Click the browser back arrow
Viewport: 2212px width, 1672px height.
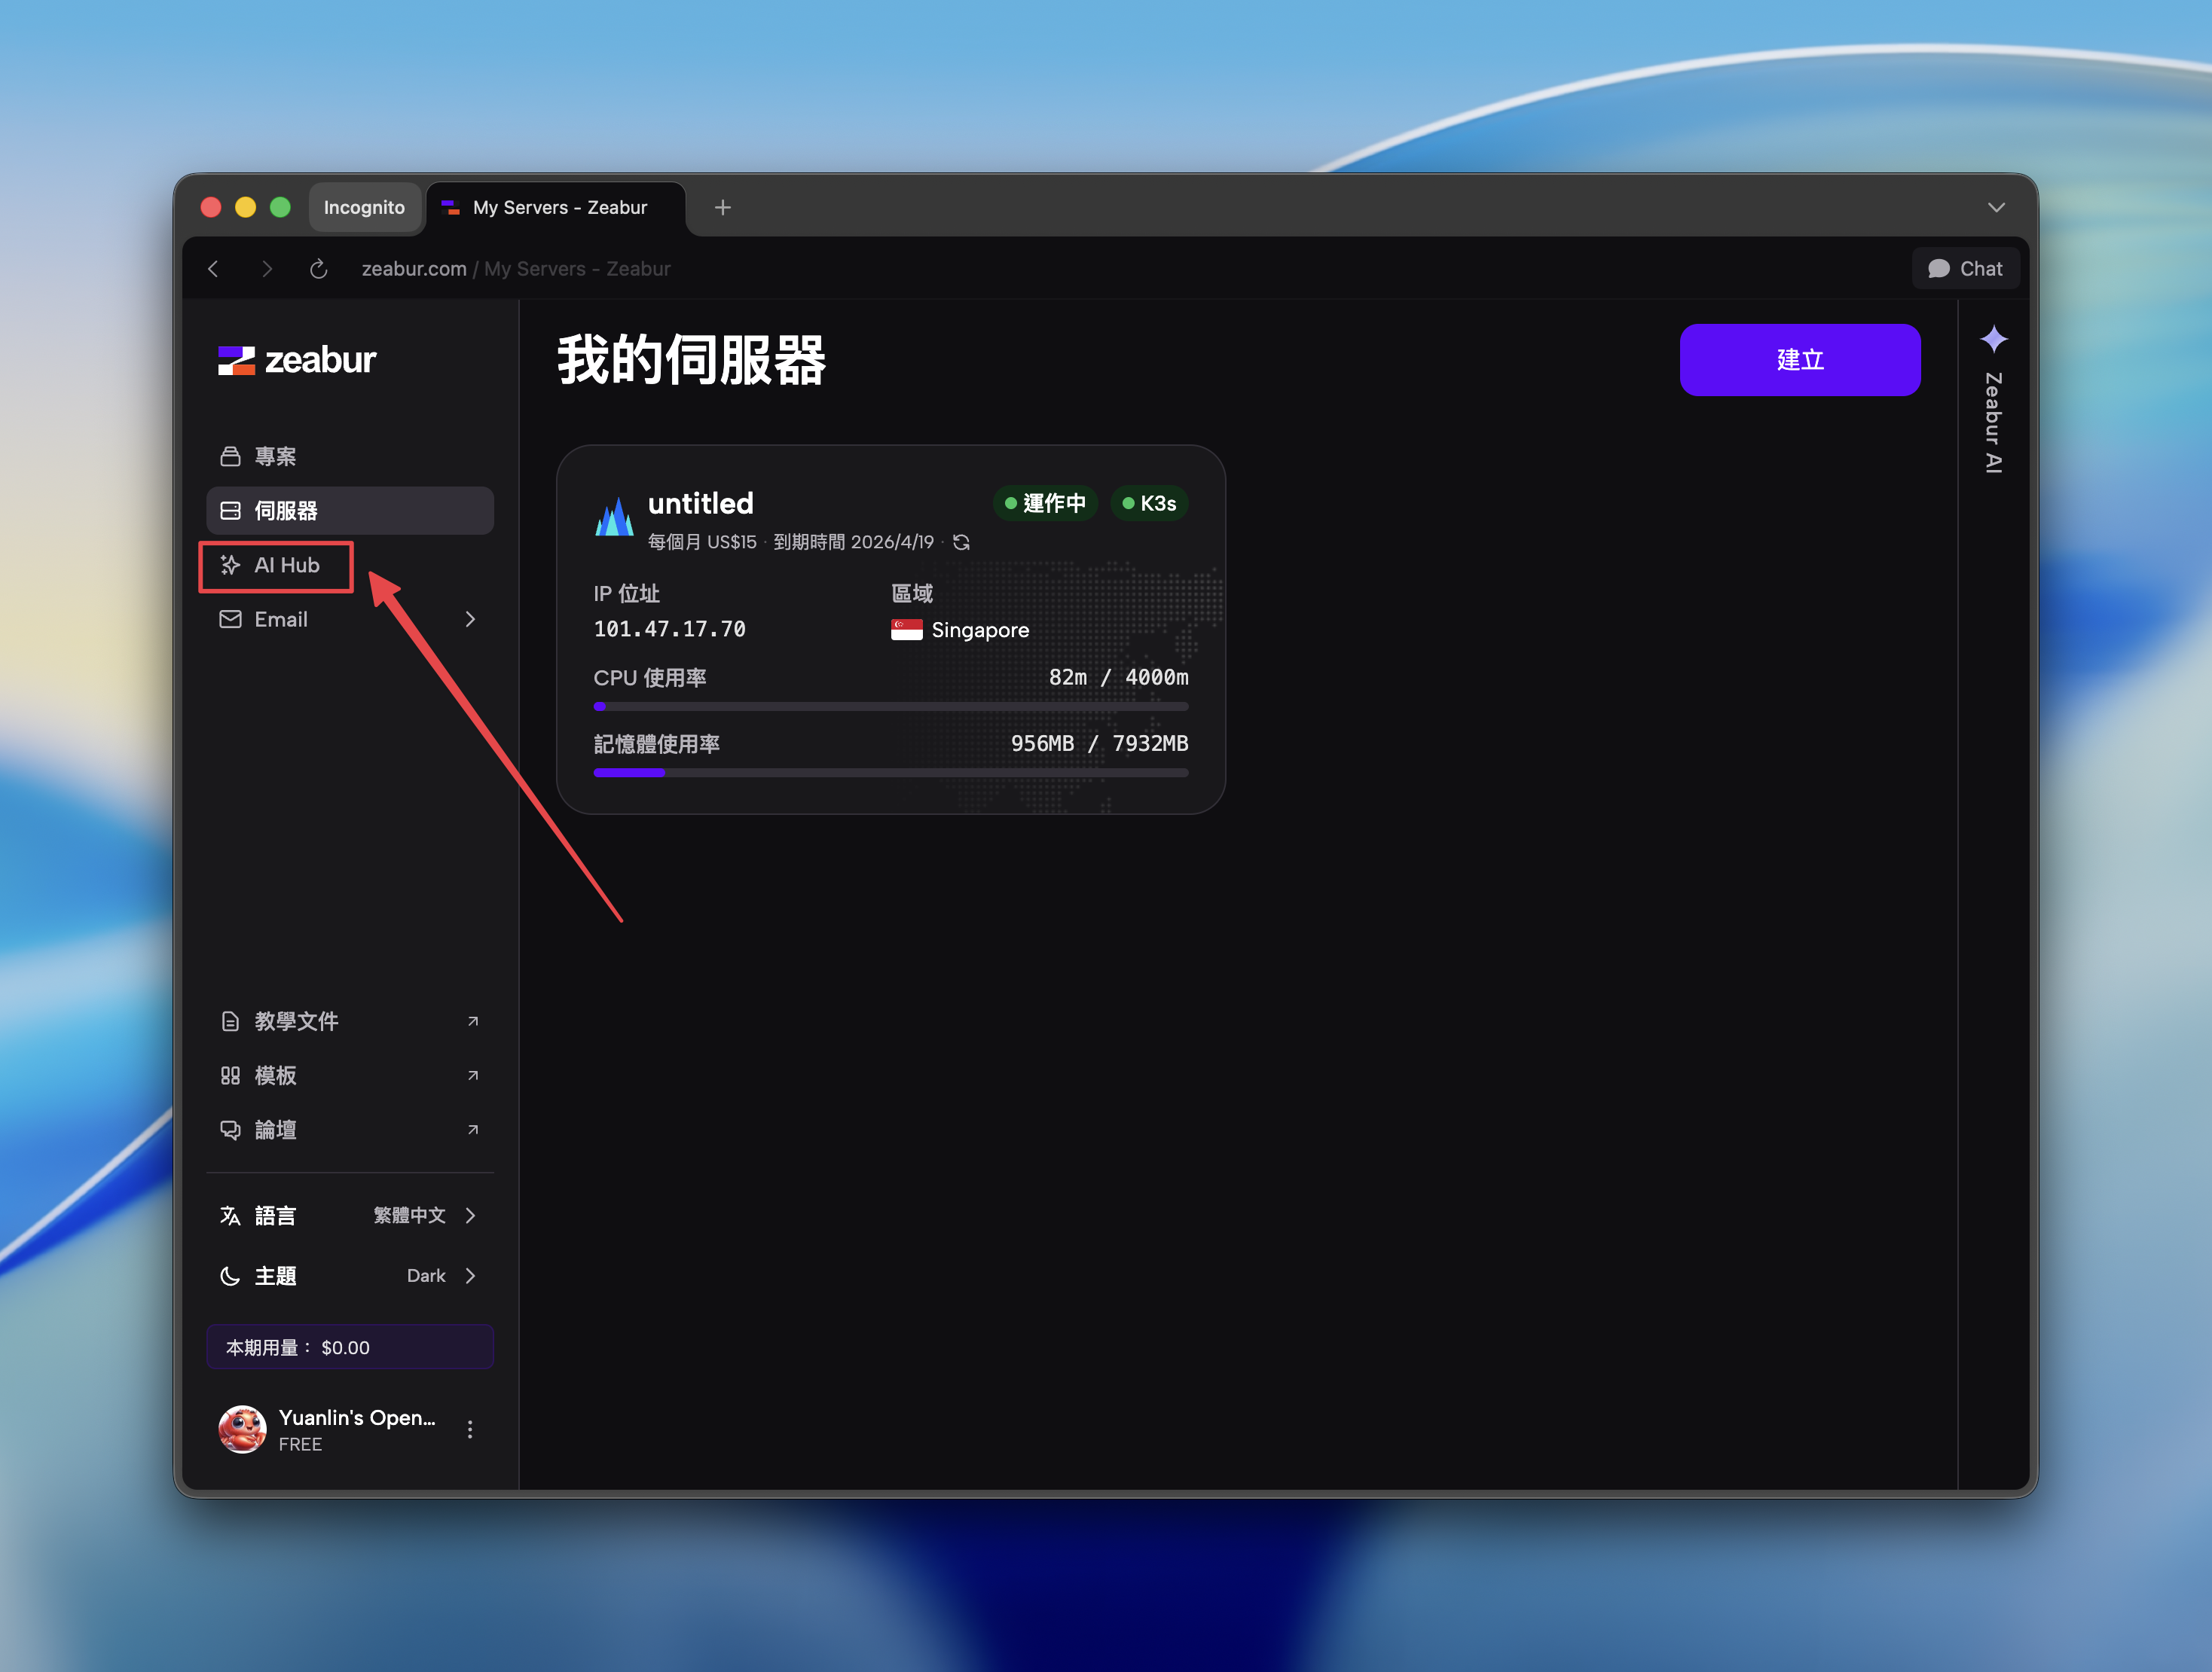[x=214, y=269]
